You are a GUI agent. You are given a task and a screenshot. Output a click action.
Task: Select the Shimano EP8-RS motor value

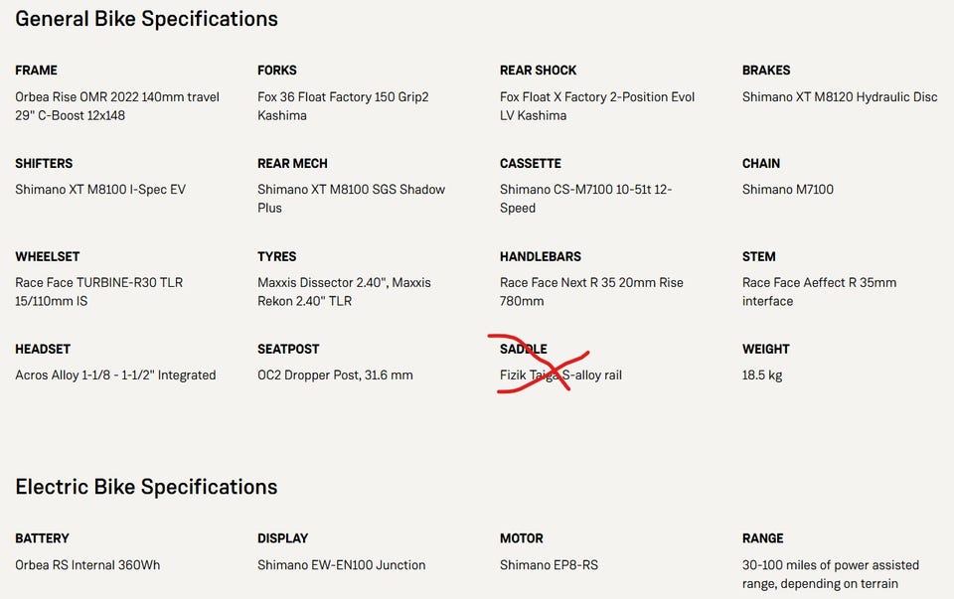(x=549, y=565)
